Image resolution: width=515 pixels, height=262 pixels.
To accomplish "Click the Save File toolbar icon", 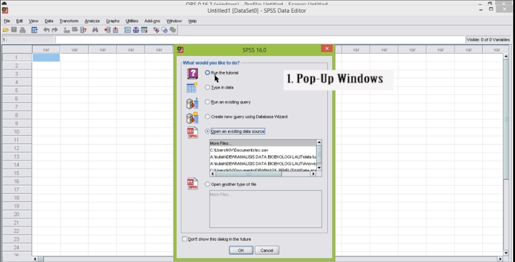I will 14,30.
